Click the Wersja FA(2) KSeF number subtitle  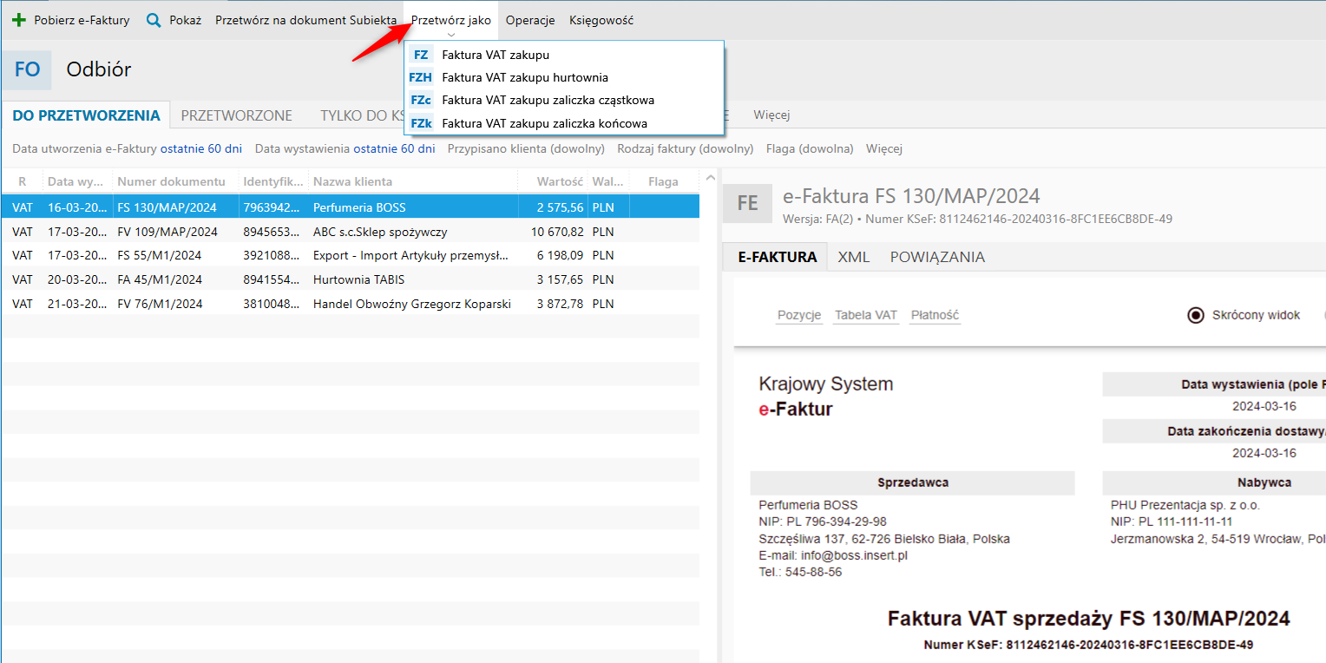click(x=977, y=219)
